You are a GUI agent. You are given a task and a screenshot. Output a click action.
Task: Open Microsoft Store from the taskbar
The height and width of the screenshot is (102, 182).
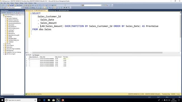[53, 100]
